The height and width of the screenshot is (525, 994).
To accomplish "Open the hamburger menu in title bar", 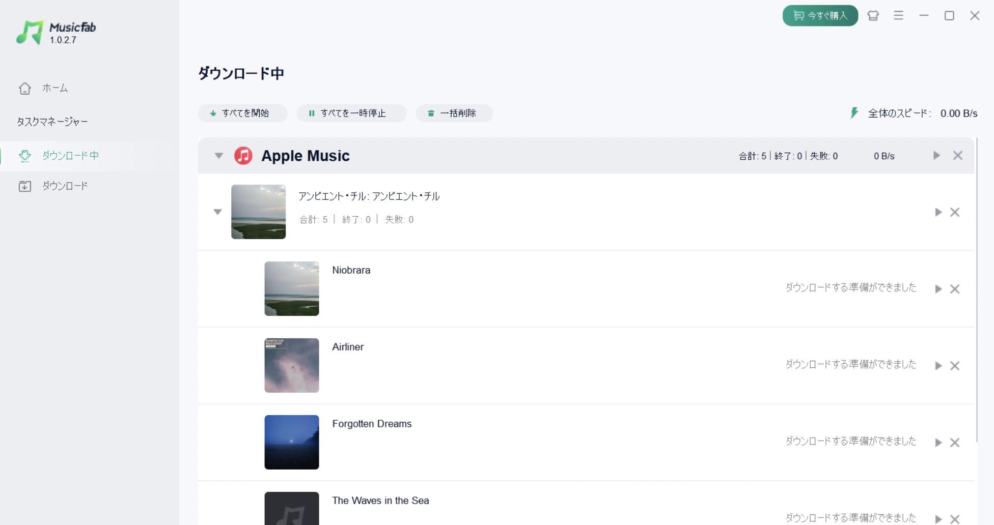I will click(898, 16).
